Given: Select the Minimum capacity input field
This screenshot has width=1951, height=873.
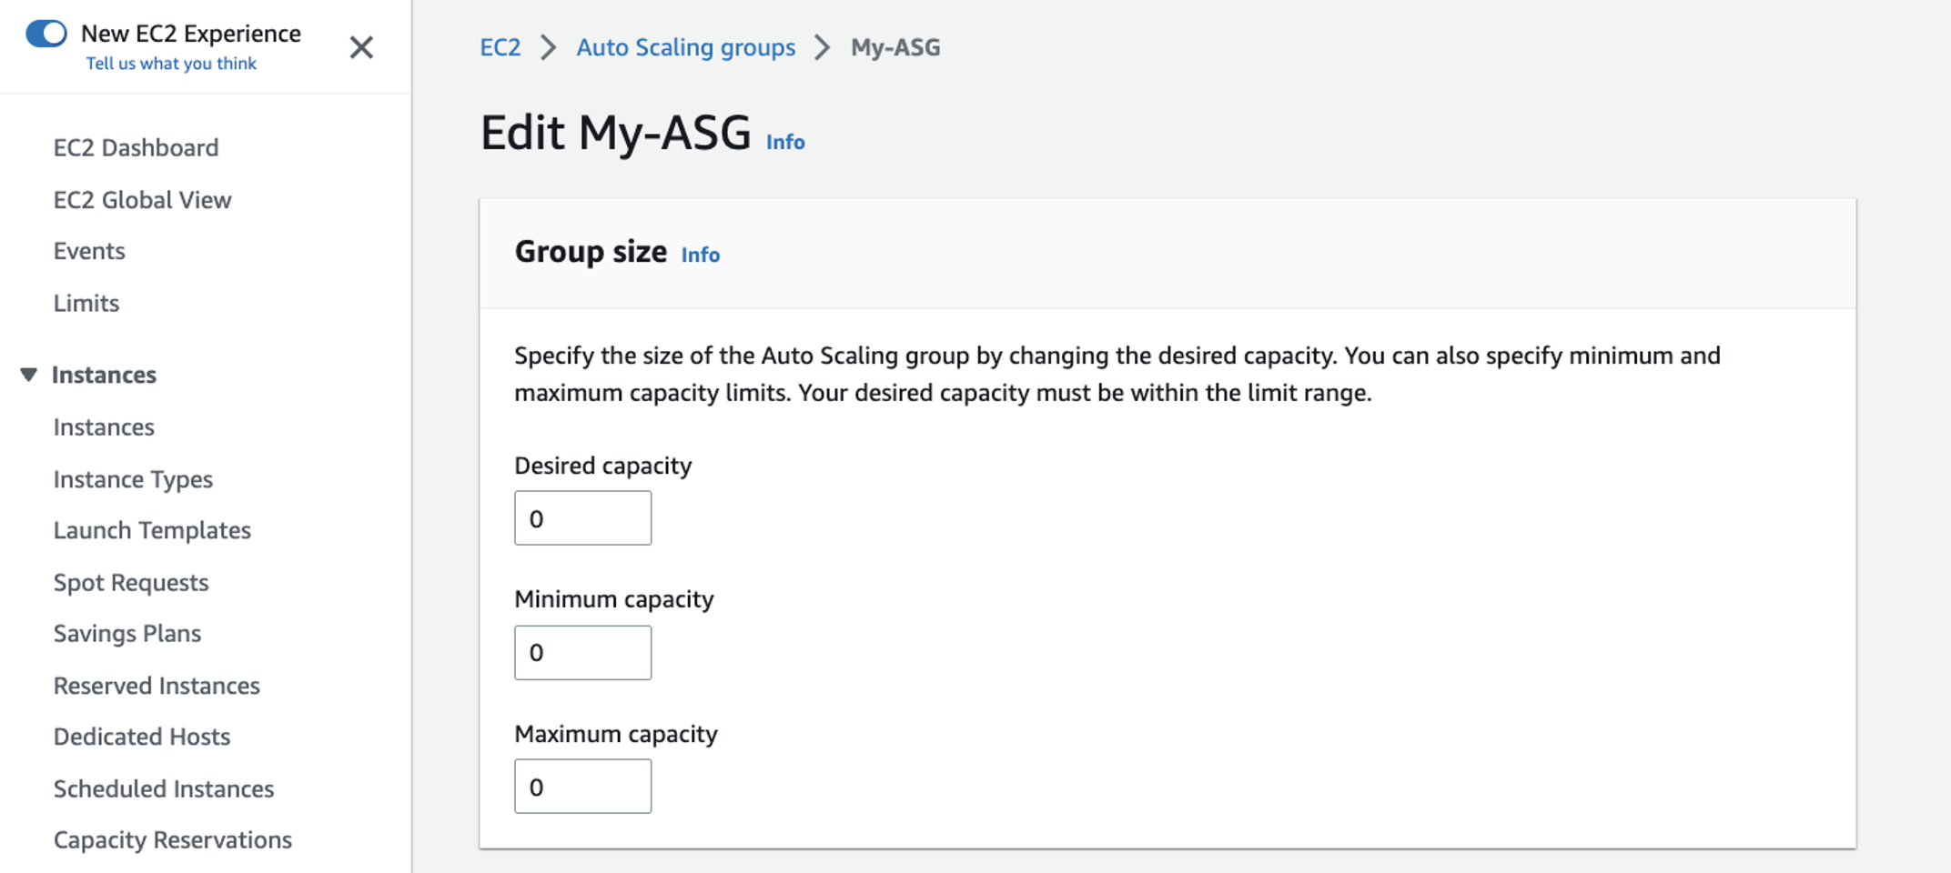Looking at the screenshot, I should point(582,652).
